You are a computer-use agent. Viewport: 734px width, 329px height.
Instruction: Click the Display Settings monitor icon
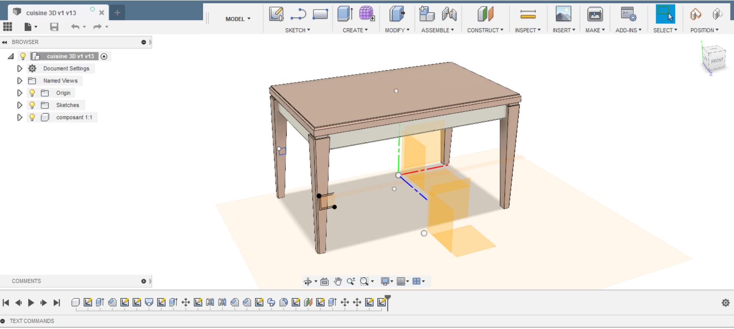pyautogui.click(x=385, y=281)
